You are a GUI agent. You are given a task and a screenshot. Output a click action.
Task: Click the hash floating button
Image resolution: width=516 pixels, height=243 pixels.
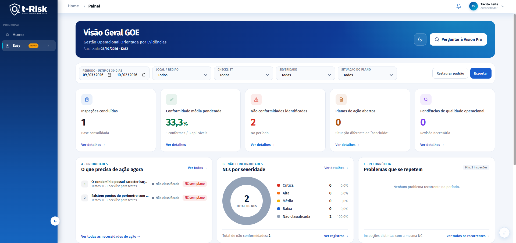tap(504, 233)
